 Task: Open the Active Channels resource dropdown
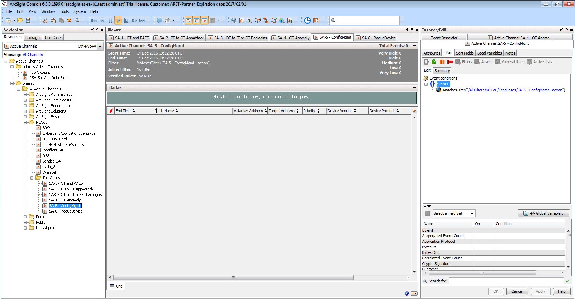coord(100,46)
